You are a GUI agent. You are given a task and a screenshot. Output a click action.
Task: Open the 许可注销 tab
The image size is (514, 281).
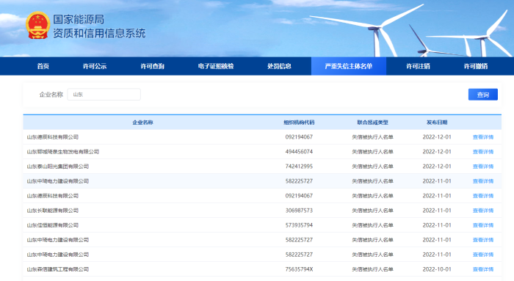point(418,66)
